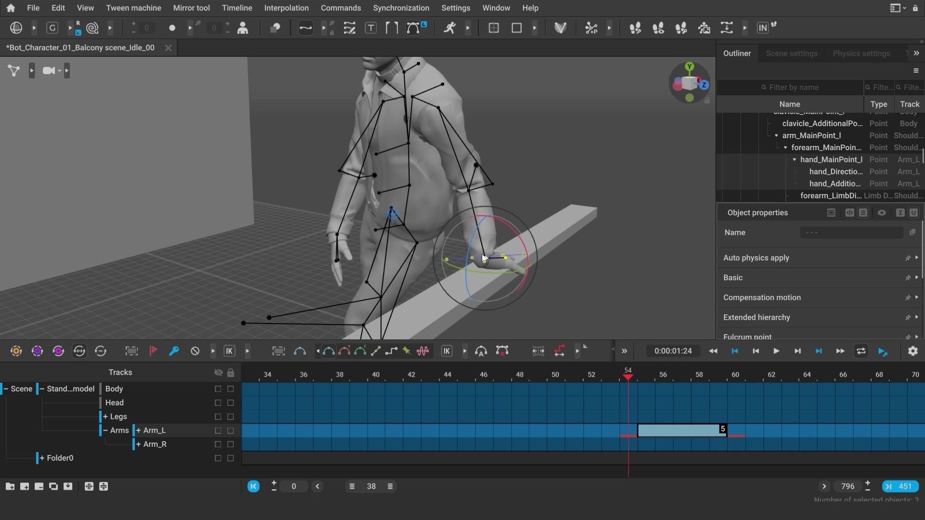Screen dimensions: 925x520
Task: Toggle the first checkbox on the Body track
Action: point(218,389)
